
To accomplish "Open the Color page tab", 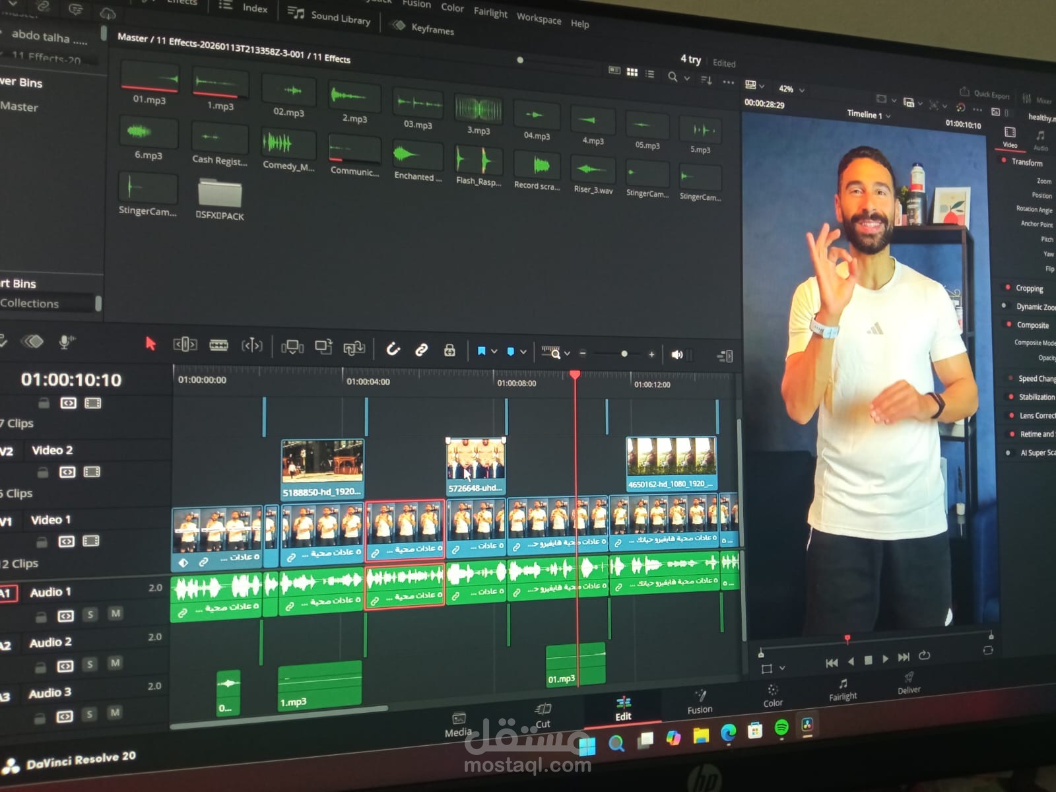I will pos(773,696).
